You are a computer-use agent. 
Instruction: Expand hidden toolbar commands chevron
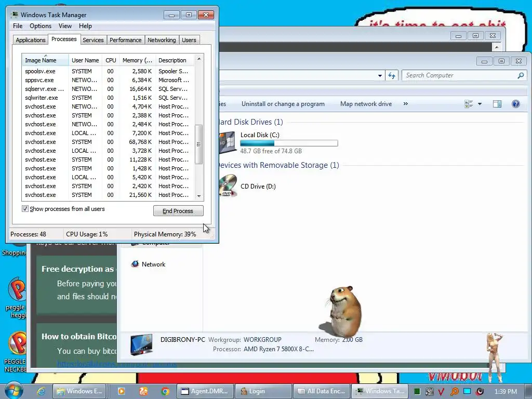point(405,104)
